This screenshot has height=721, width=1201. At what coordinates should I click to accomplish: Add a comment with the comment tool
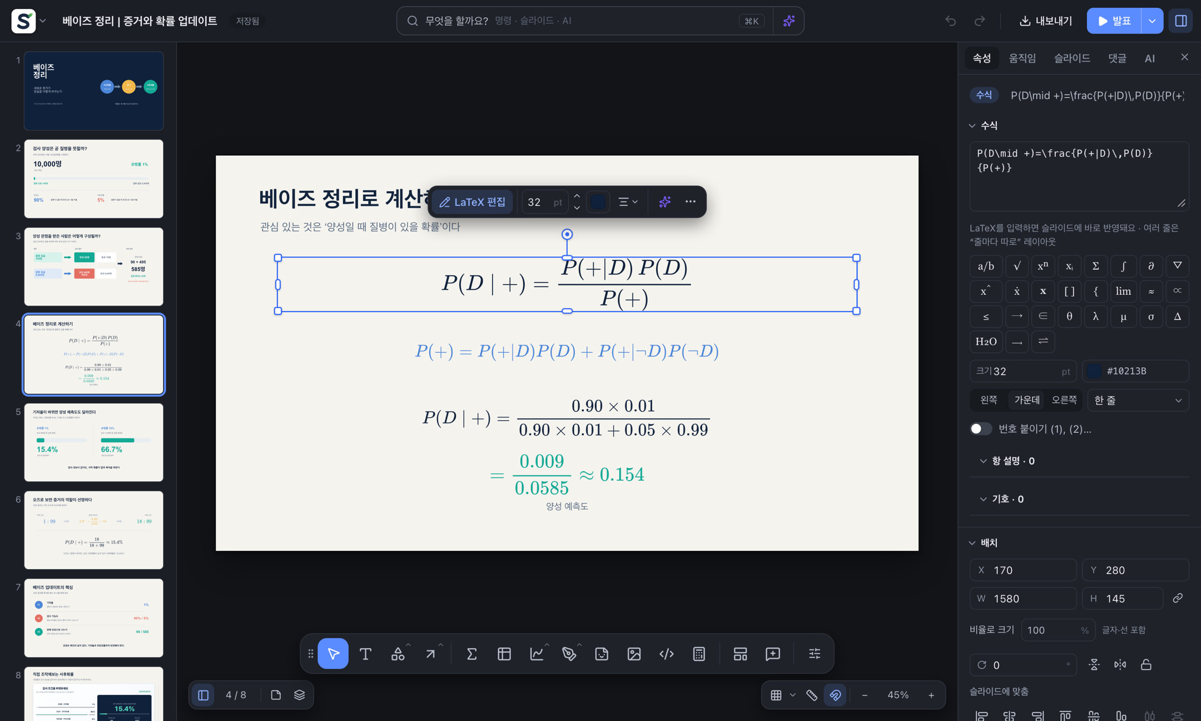click(773, 654)
